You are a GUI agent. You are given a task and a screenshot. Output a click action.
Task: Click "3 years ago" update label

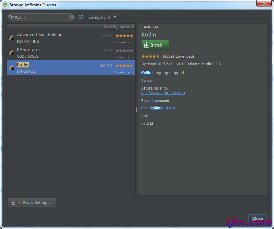[124, 57]
